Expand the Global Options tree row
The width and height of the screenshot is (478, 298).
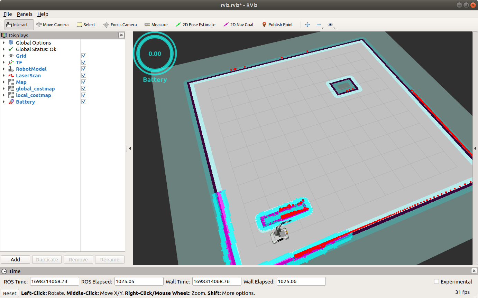(x=3, y=42)
